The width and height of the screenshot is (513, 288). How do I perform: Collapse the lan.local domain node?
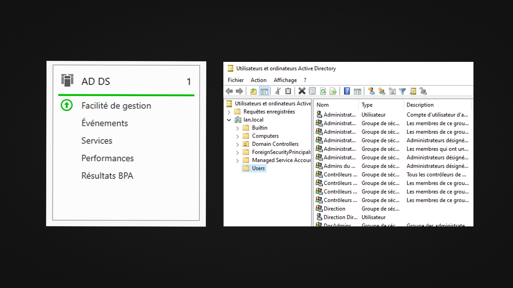(229, 120)
